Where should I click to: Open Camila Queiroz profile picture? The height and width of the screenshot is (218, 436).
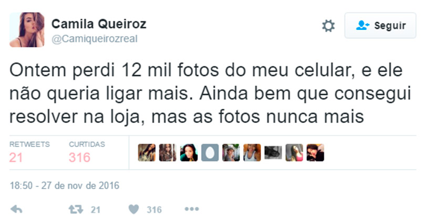pyautogui.click(x=27, y=30)
